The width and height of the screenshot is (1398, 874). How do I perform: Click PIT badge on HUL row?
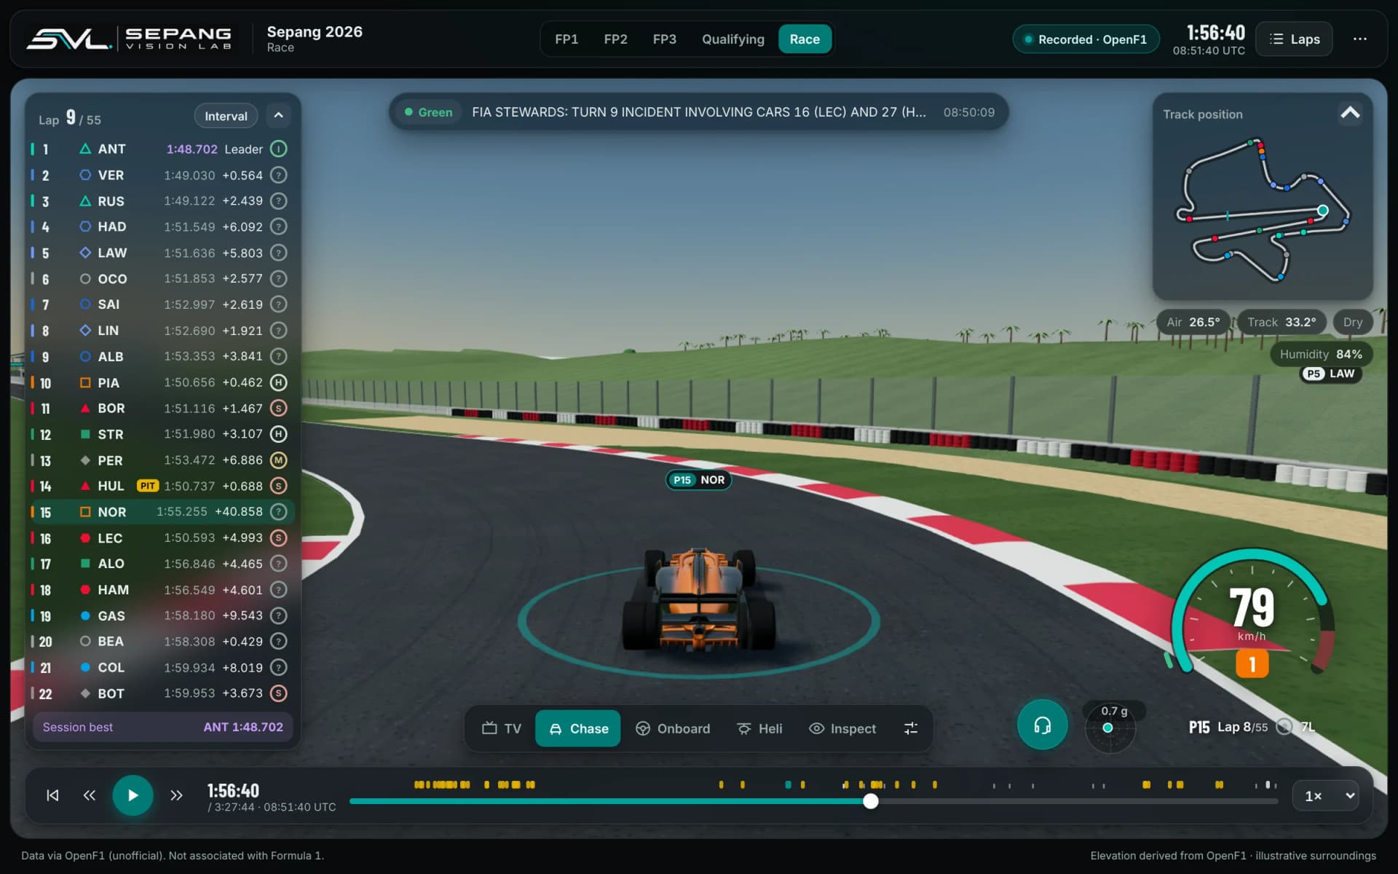(148, 486)
